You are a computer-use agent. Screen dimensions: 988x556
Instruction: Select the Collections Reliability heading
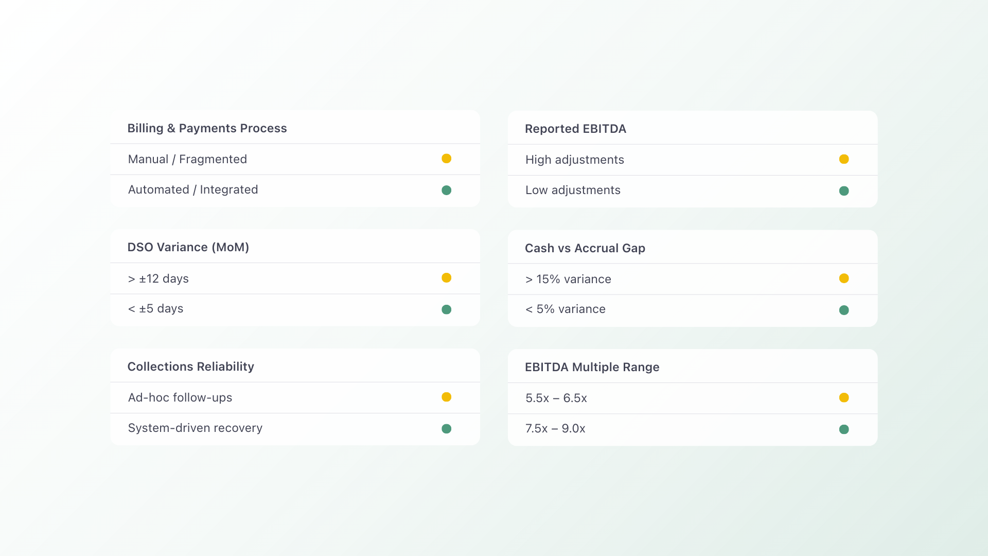pos(190,367)
